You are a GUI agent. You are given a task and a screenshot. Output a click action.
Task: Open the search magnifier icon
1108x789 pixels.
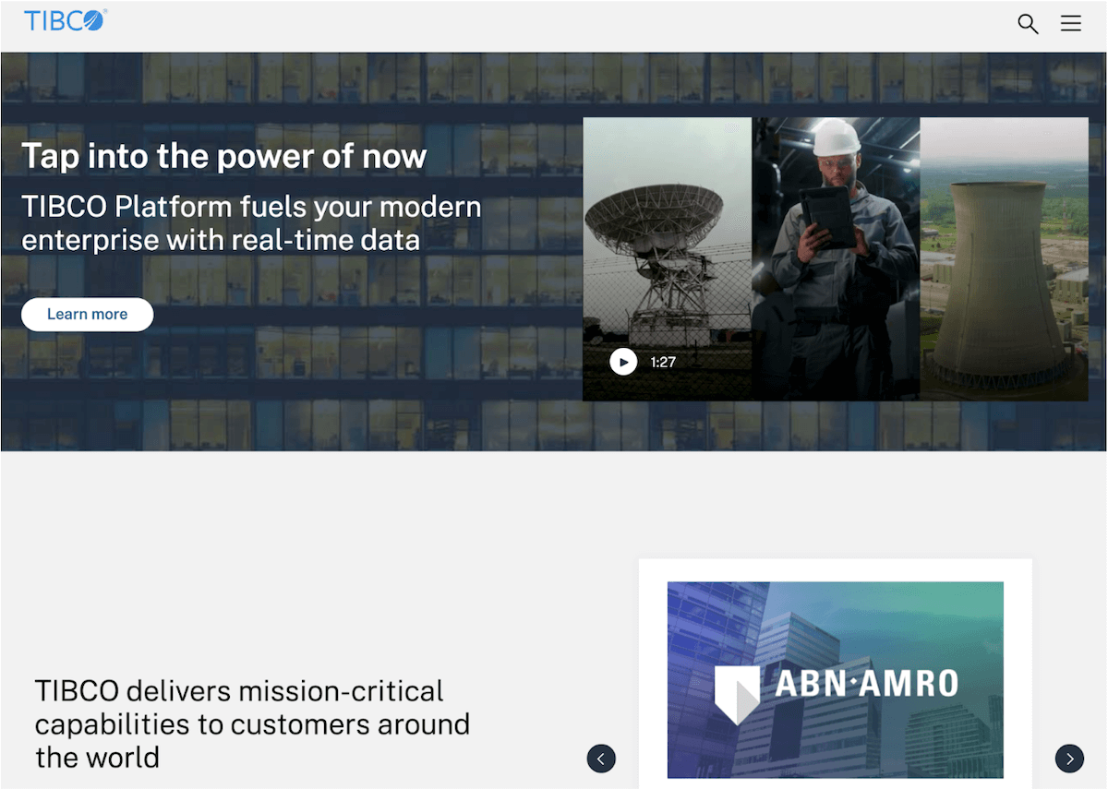pyautogui.click(x=1028, y=24)
